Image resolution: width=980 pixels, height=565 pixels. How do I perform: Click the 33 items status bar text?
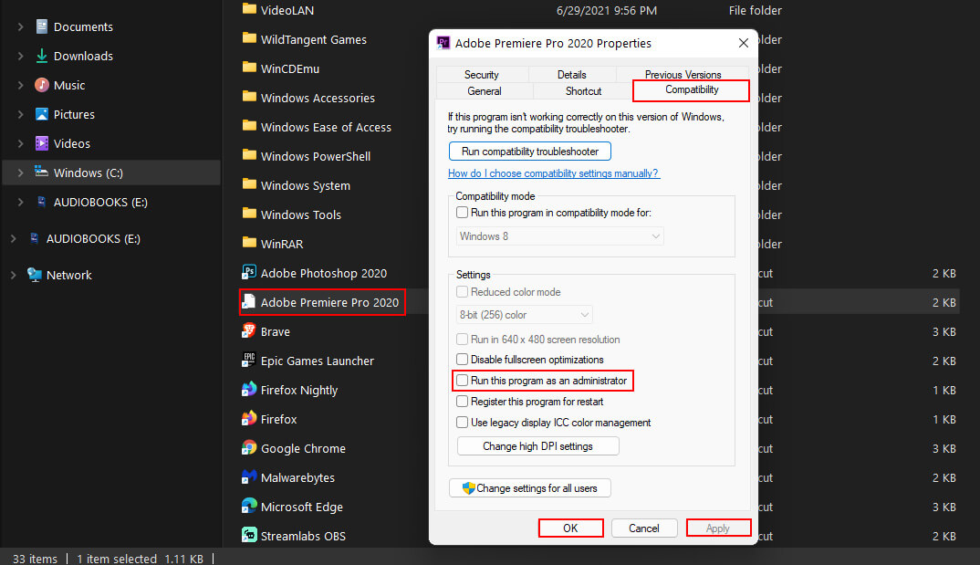[x=35, y=558]
